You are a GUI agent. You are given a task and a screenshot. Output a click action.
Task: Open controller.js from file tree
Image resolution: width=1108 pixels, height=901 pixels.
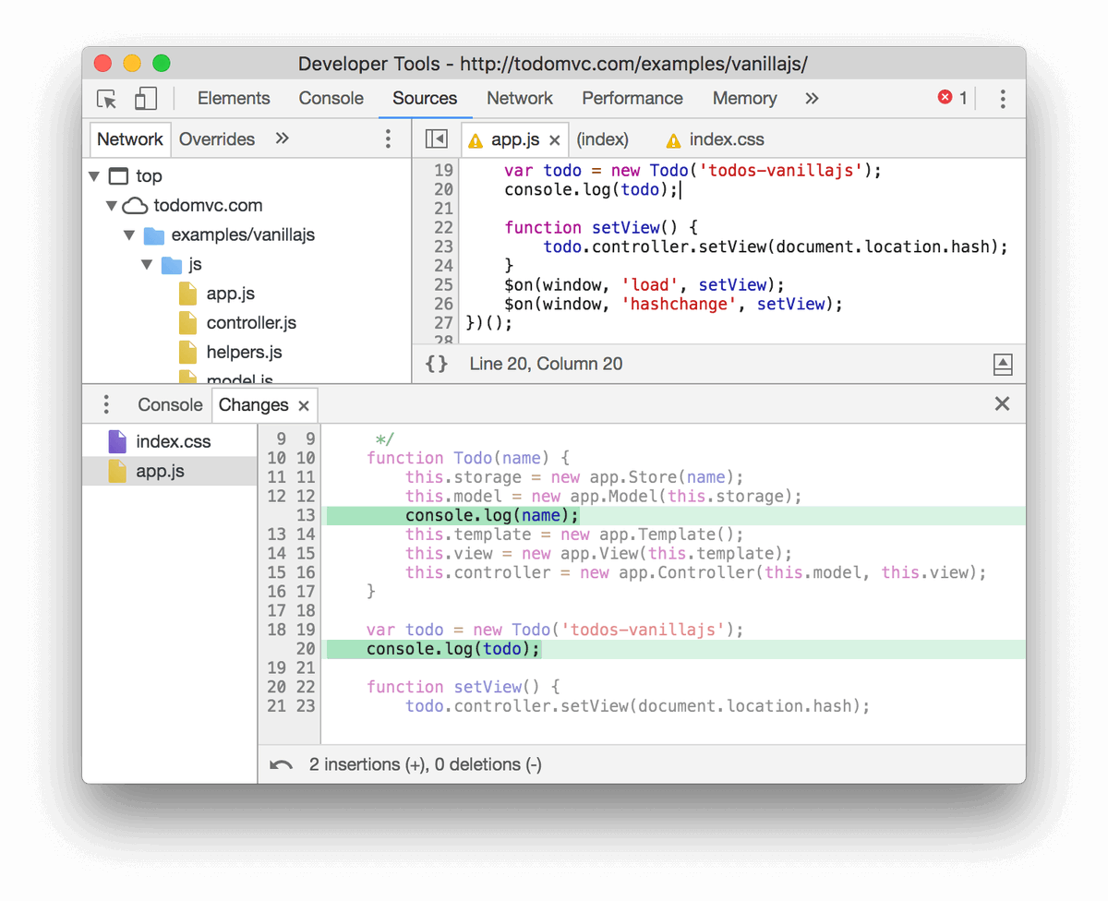tap(251, 323)
